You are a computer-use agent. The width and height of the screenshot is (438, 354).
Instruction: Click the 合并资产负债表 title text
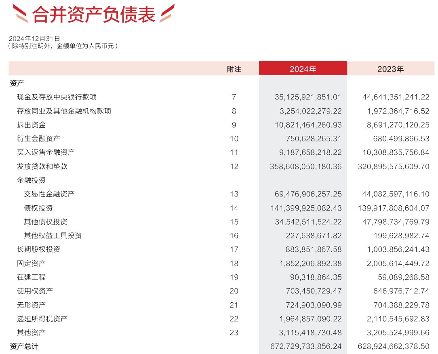pyautogui.click(x=93, y=14)
